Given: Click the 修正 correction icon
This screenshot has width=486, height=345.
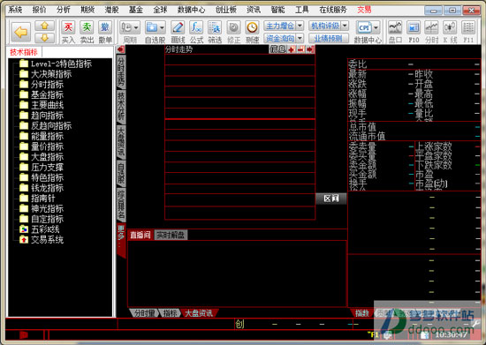Looking at the screenshot, I should pyautogui.click(x=233, y=28).
